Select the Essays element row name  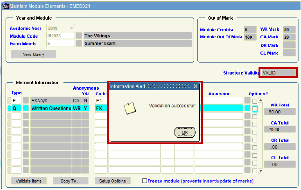point(50,100)
